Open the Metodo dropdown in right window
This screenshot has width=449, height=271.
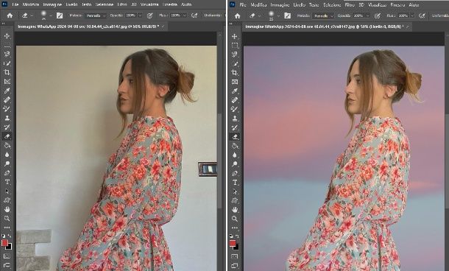[323, 15]
